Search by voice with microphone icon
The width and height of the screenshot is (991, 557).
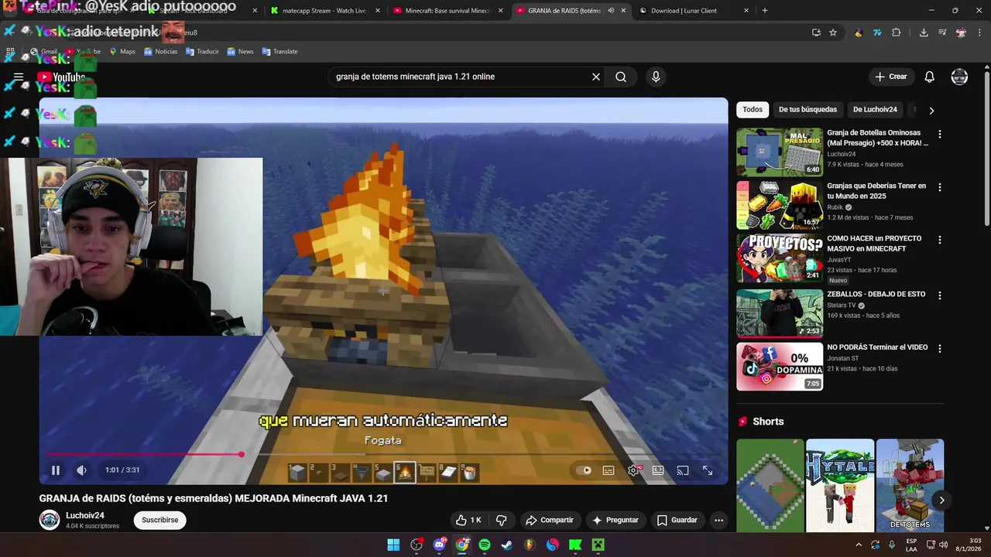click(656, 77)
